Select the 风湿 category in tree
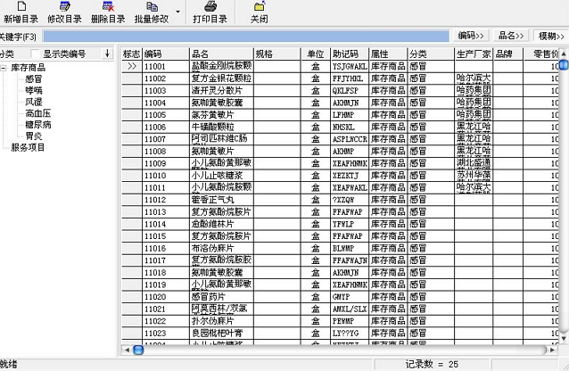Image resolution: width=569 pixels, height=371 pixels. pos(34,102)
